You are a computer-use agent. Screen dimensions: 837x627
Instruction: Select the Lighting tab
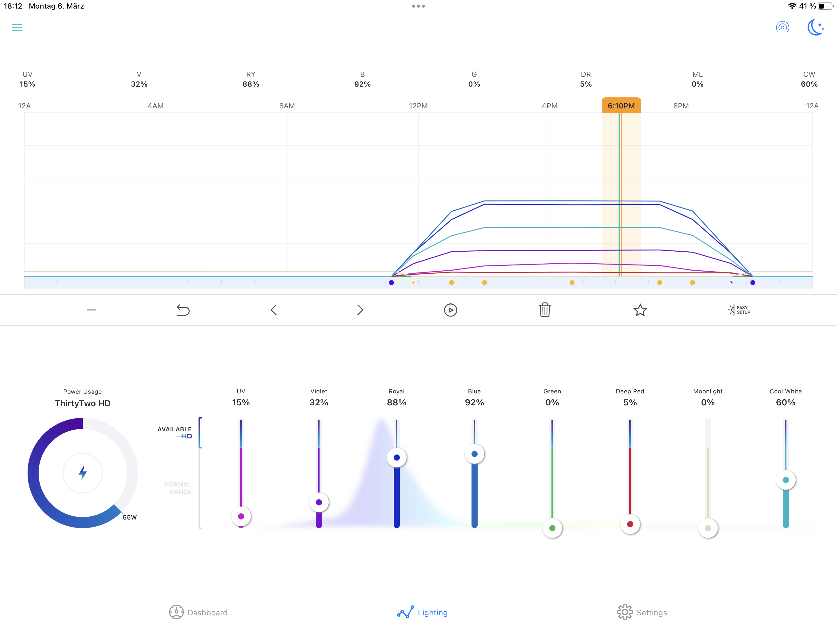[422, 612]
